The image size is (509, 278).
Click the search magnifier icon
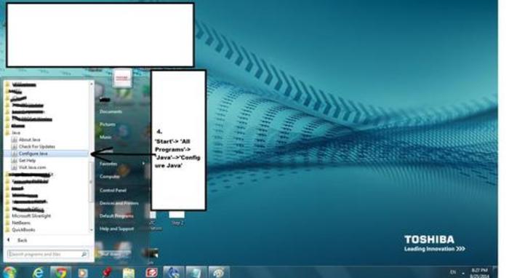pyautogui.click(x=84, y=254)
